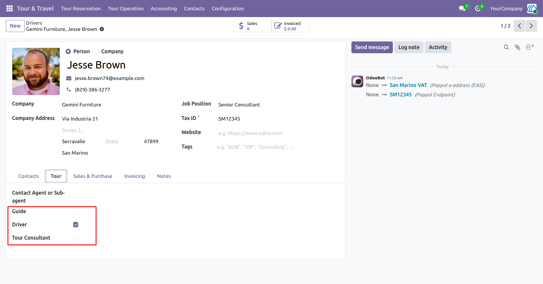Open Sales dollar stat button
This screenshot has height=284, width=543.
tap(252, 26)
